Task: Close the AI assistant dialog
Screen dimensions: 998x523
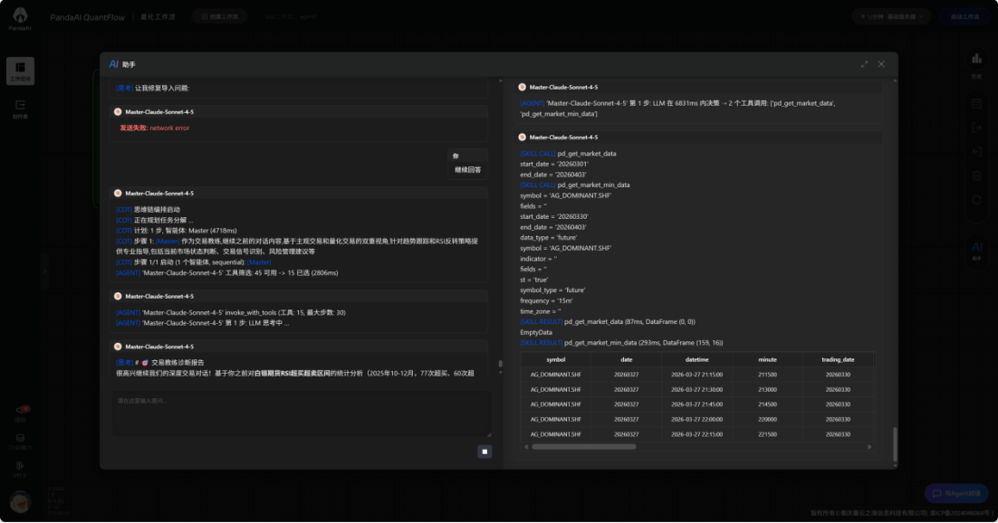Action: [881, 64]
